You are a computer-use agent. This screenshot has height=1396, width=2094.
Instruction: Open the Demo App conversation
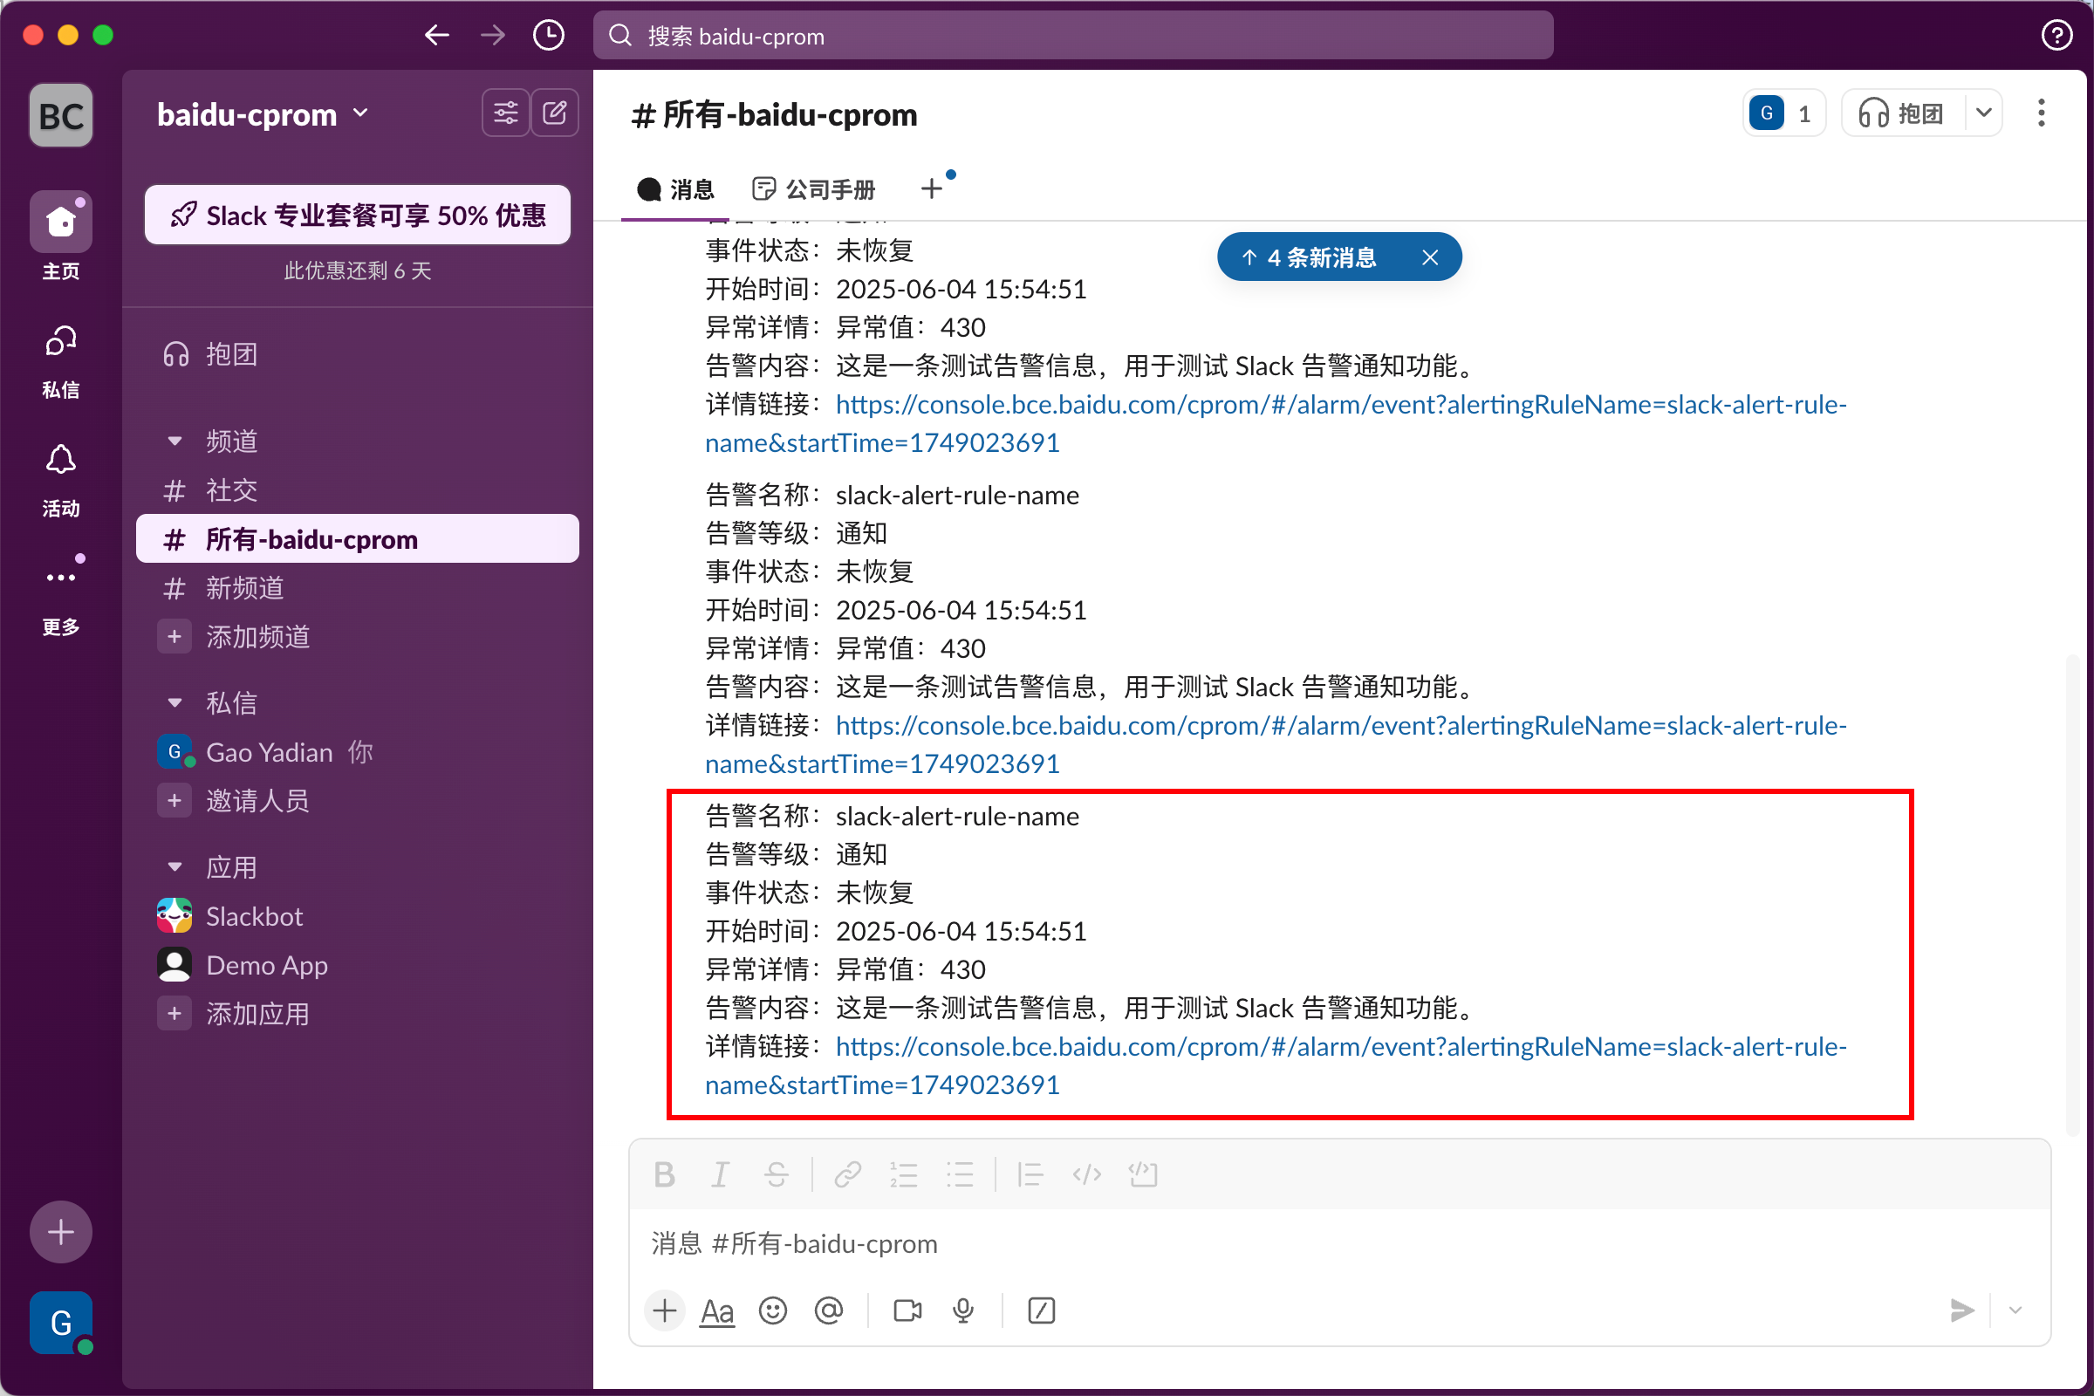[x=357, y=965]
